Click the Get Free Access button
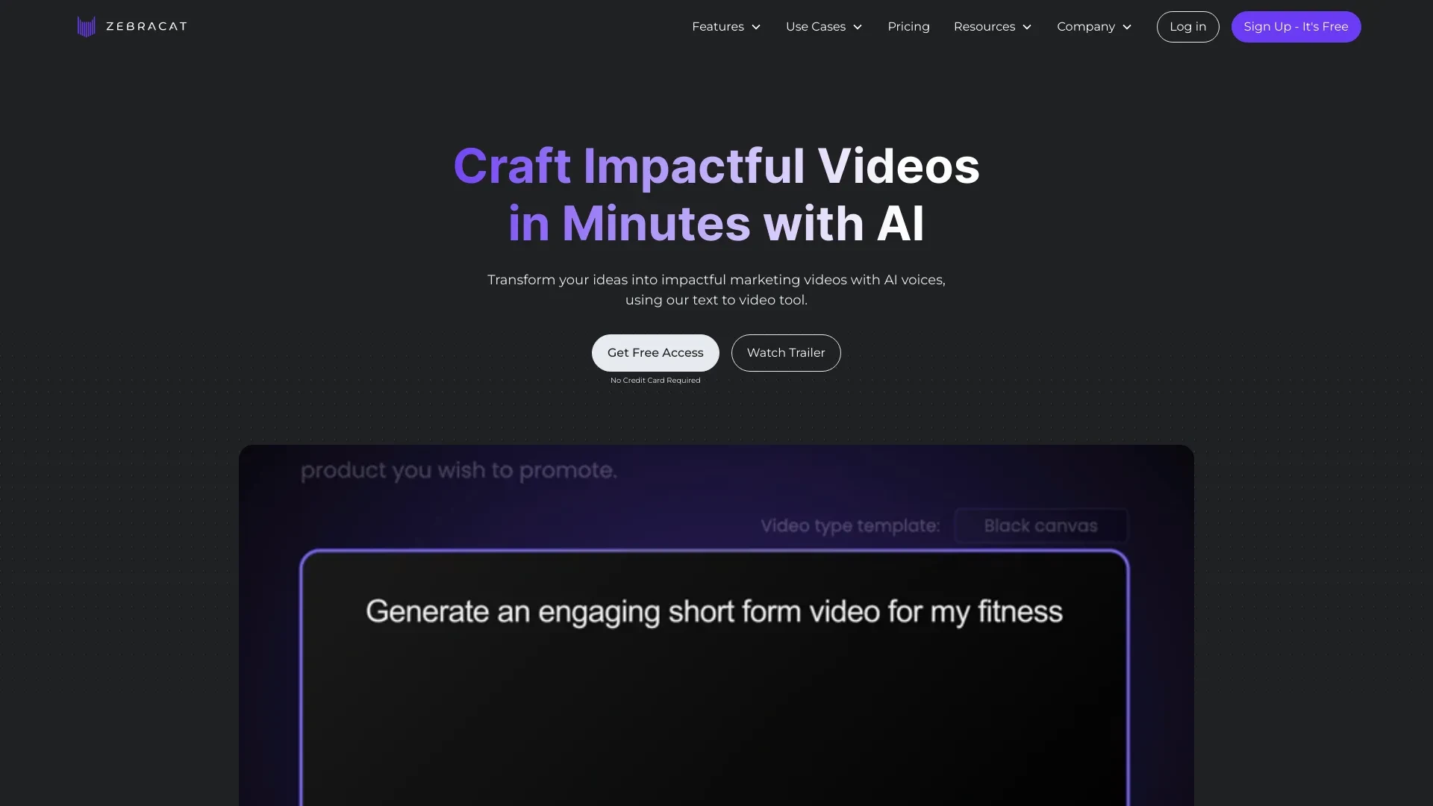The width and height of the screenshot is (1433, 806). 655,352
